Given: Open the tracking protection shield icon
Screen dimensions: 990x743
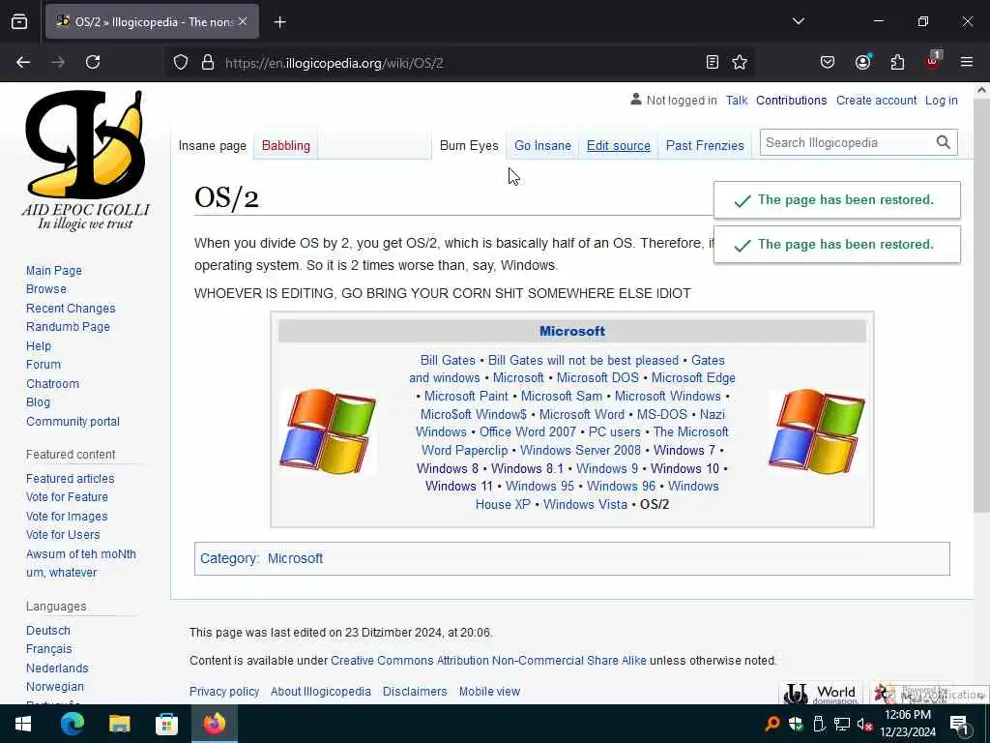Looking at the screenshot, I should [x=181, y=63].
